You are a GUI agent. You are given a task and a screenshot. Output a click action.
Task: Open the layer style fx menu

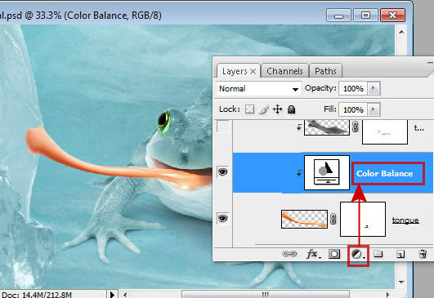pyautogui.click(x=314, y=254)
